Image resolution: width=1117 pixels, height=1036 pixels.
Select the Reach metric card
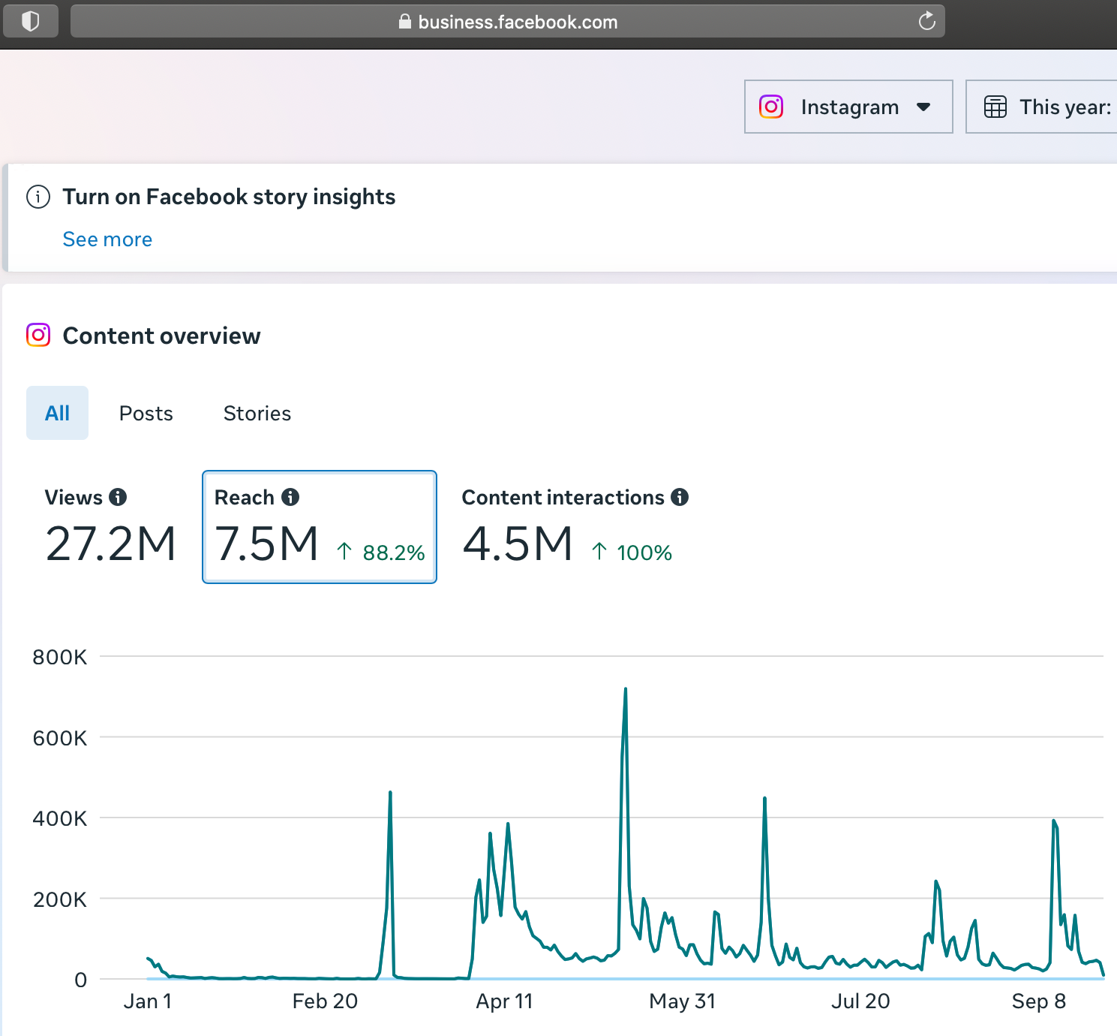click(x=320, y=527)
